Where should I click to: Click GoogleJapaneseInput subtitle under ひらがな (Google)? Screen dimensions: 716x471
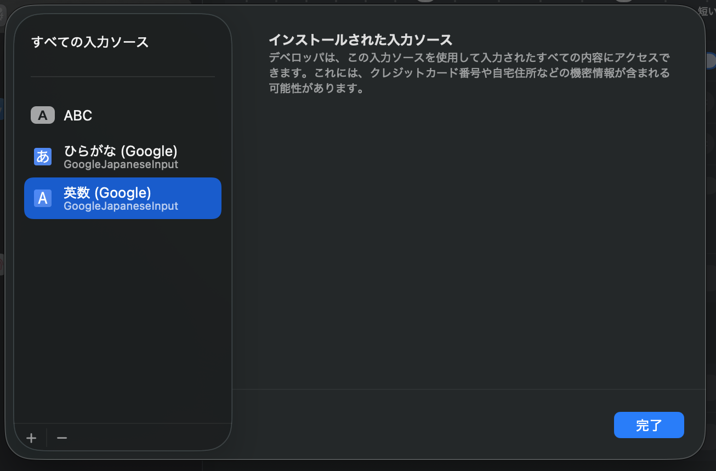tap(121, 164)
